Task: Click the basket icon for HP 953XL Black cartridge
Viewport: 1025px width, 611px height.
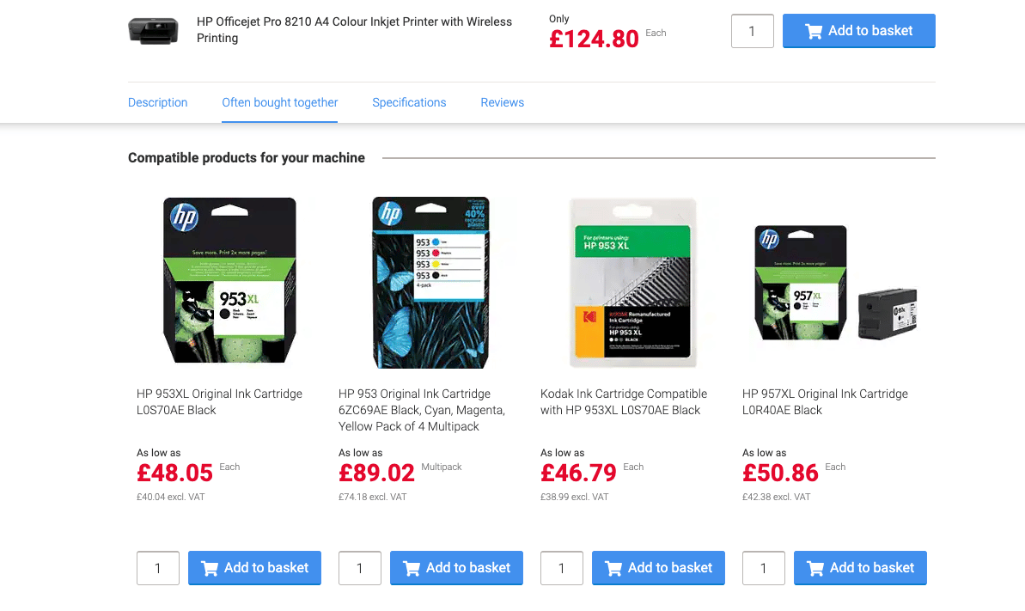Action: (209, 568)
